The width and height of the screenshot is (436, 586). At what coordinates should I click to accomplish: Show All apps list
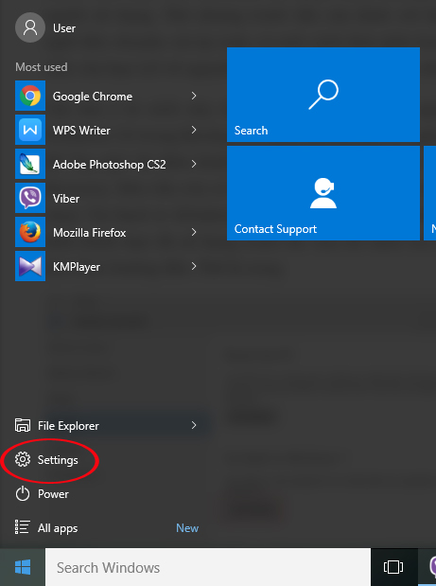[46, 527]
